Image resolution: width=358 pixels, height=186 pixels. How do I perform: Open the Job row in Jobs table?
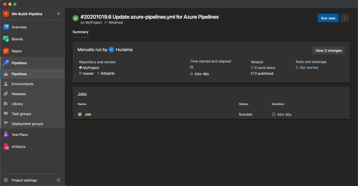(211, 114)
